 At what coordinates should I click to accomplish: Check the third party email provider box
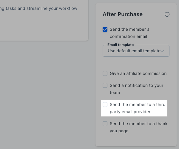(105, 105)
